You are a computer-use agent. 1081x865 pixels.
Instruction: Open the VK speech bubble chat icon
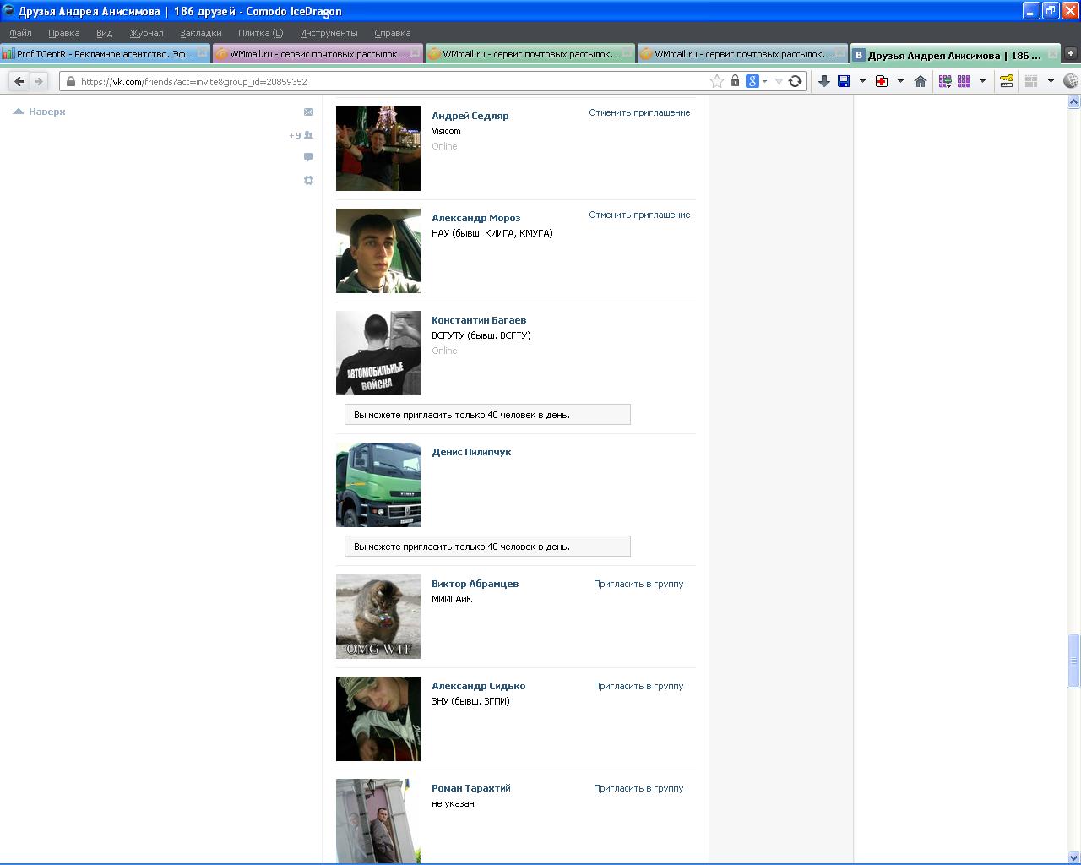pos(308,157)
